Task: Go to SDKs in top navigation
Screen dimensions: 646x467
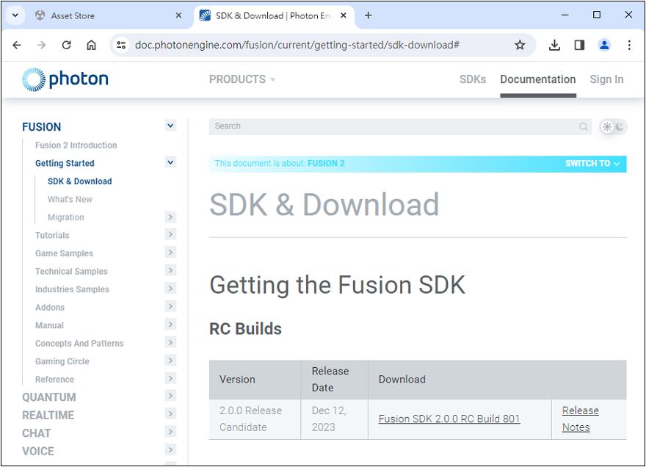Action: 473,79
